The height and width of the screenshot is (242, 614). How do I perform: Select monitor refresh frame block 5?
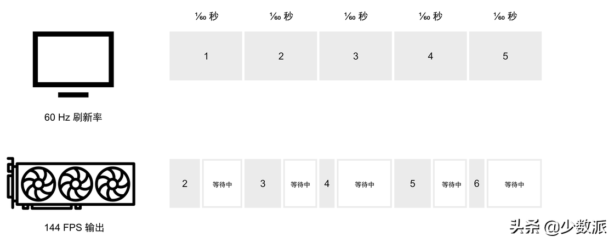pyautogui.click(x=505, y=56)
